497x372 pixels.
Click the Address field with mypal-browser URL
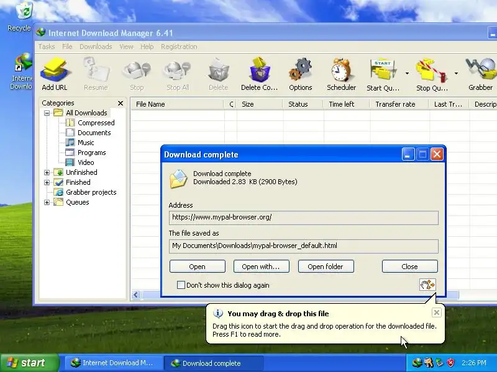click(304, 218)
